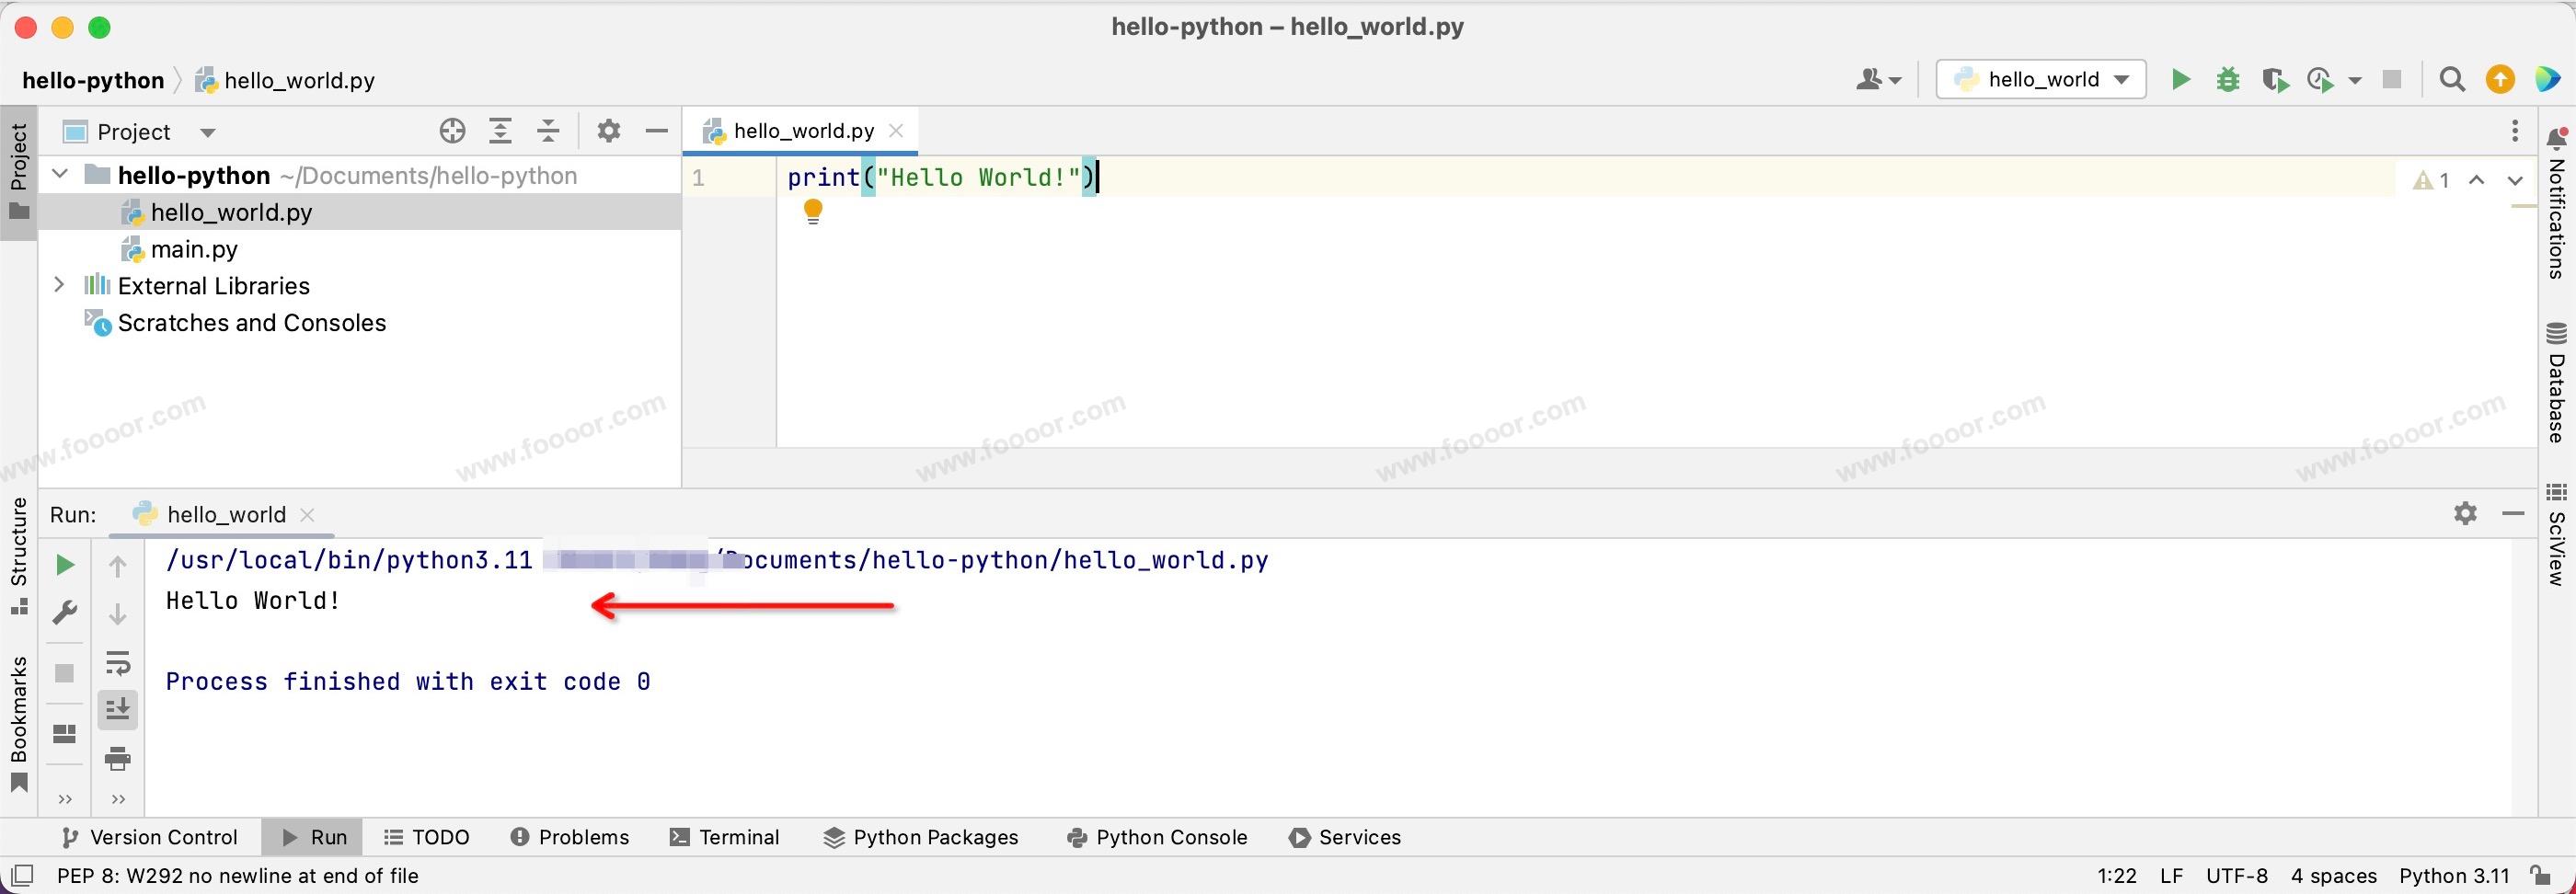Image resolution: width=2576 pixels, height=894 pixels.
Task: Click the Debug bug icon in toolbar
Action: (2228, 80)
